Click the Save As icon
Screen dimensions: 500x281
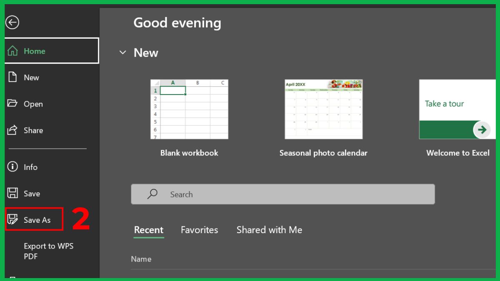click(13, 219)
